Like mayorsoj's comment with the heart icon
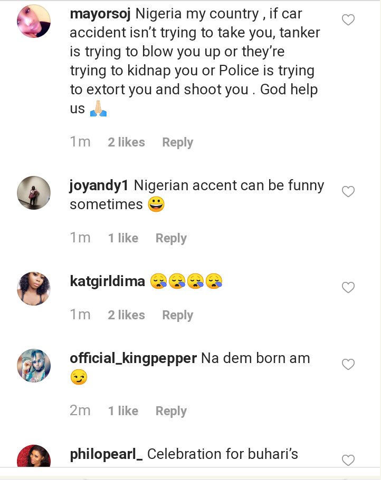381x480 pixels. coord(348,21)
